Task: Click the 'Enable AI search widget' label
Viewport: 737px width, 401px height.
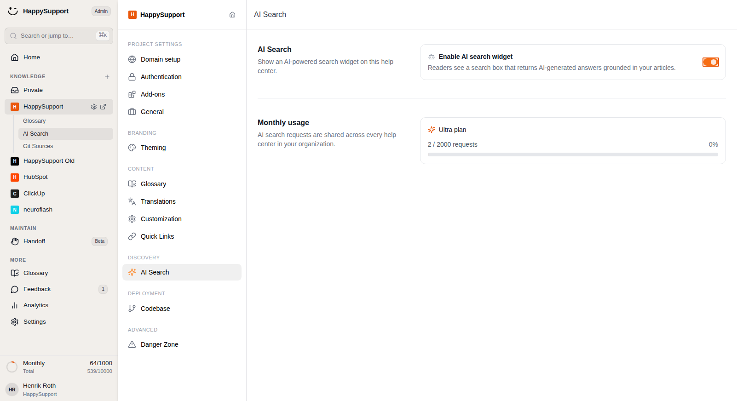Action: point(476,57)
